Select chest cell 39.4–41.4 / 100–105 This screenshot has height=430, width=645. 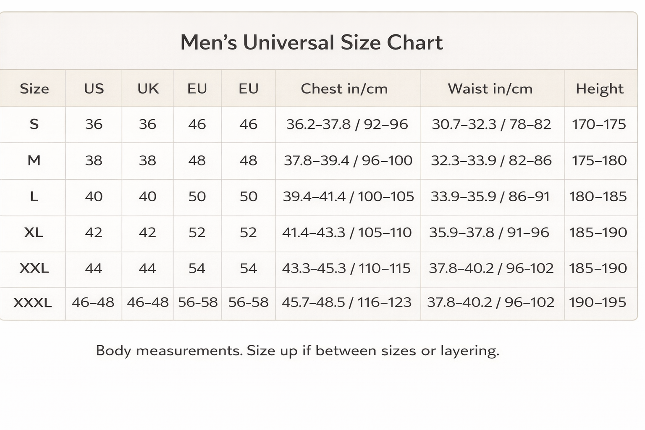pyautogui.click(x=348, y=197)
